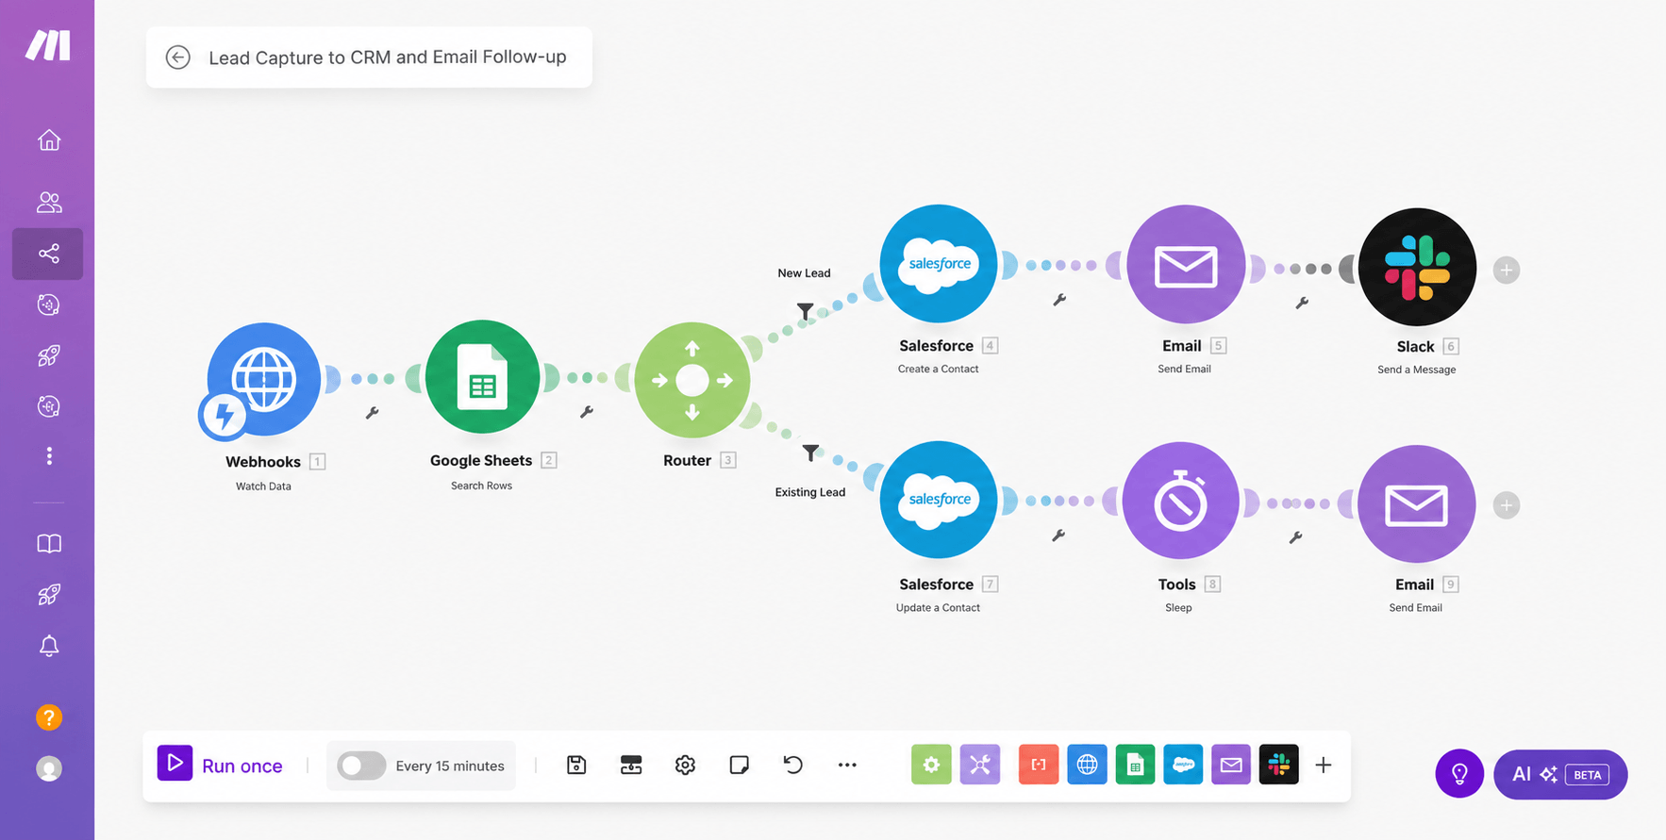Open AI assistant BETA button

pyautogui.click(x=1560, y=774)
